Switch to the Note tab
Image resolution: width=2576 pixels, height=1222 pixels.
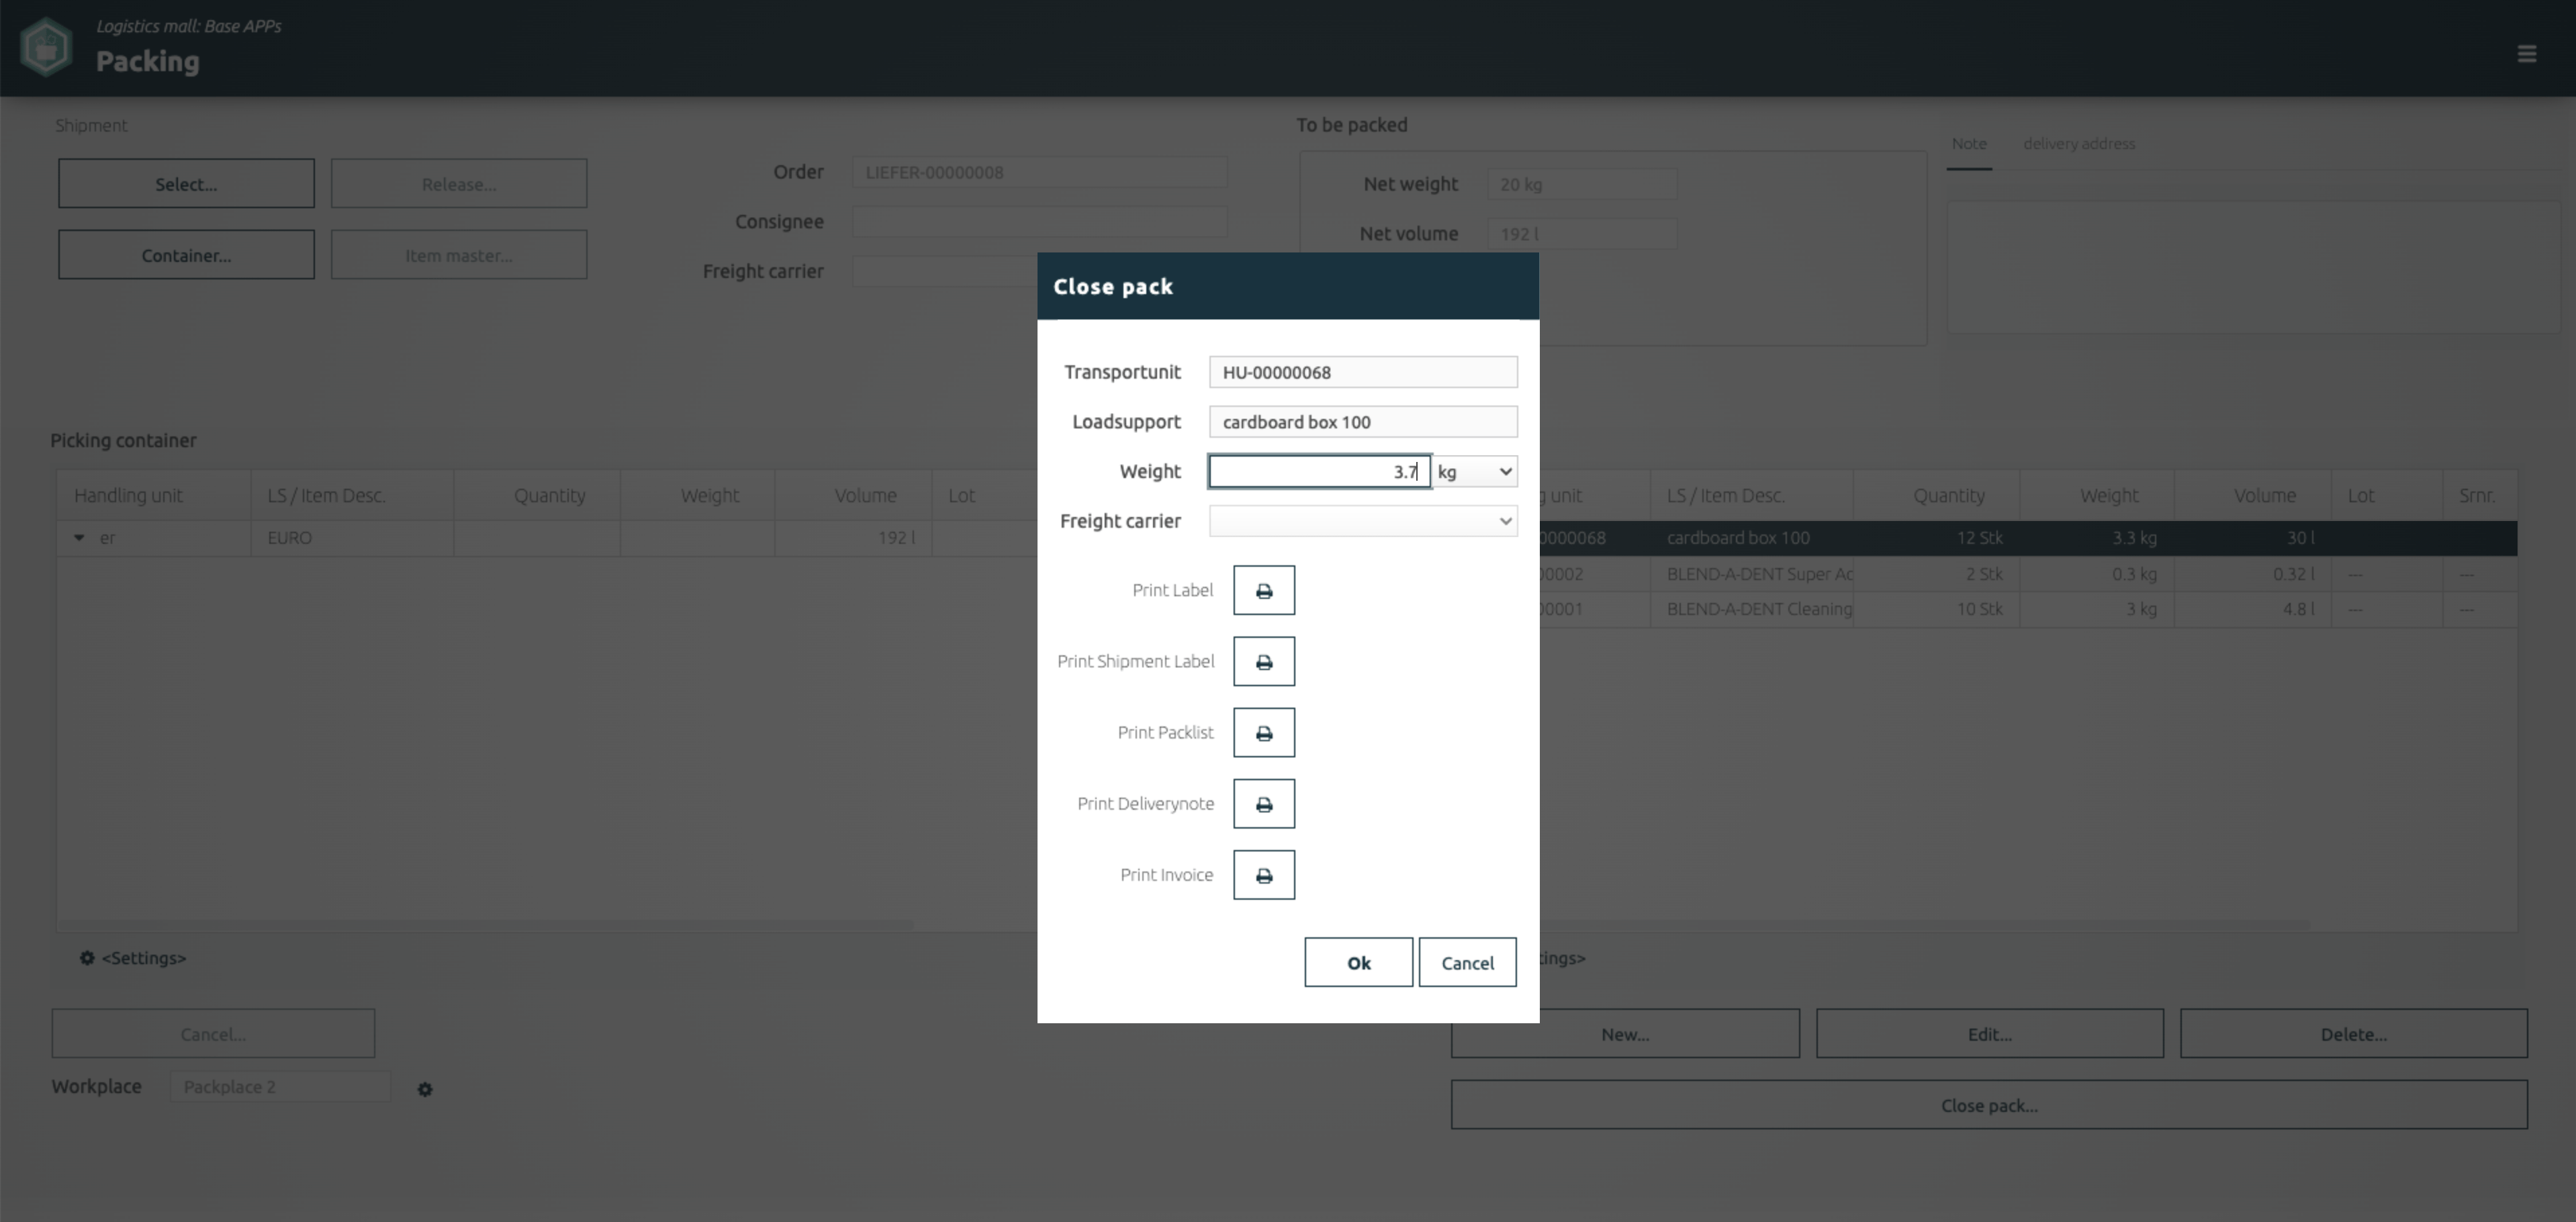pos(1968,144)
